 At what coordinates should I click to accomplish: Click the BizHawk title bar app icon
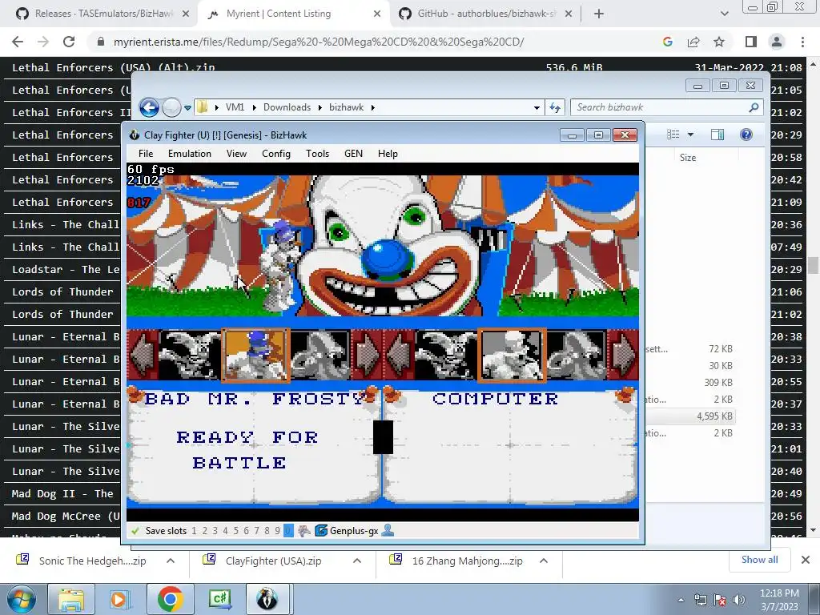(135, 135)
